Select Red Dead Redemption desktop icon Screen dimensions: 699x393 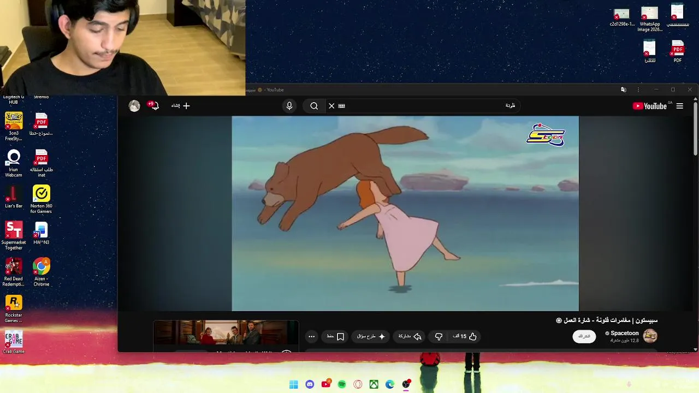14,272
